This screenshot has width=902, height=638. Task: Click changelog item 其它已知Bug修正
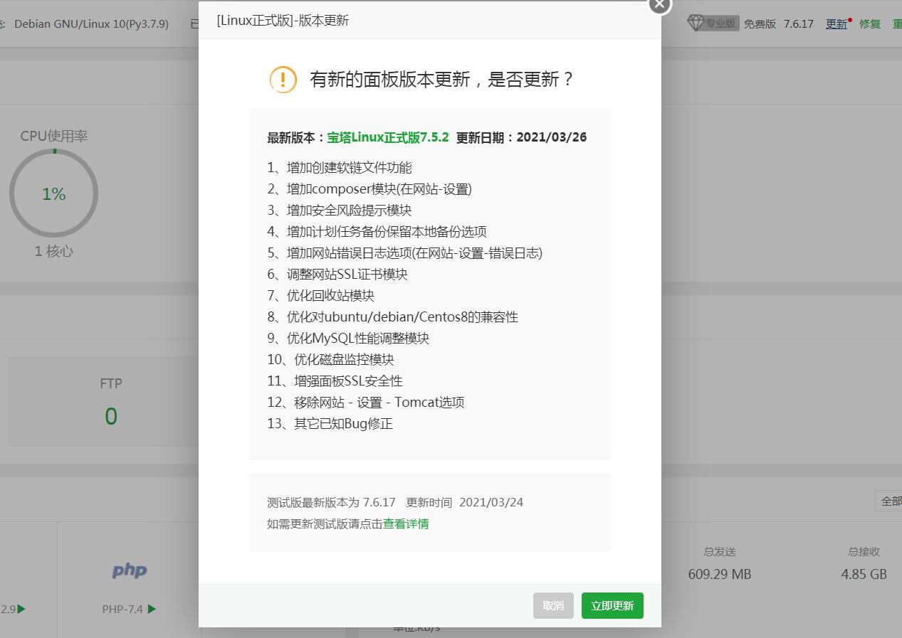[330, 424]
